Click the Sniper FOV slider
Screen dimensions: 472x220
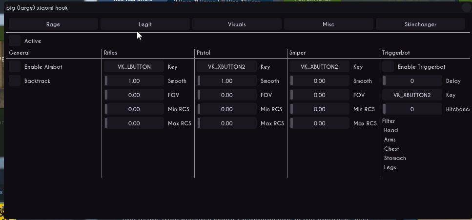point(319,95)
